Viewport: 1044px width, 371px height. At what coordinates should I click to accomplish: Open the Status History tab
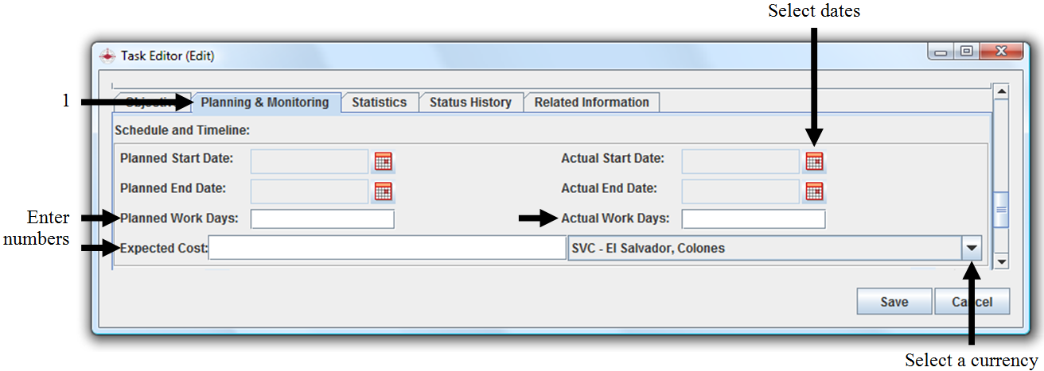point(470,102)
